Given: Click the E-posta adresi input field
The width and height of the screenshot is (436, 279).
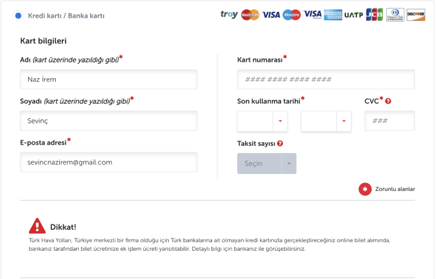Looking at the screenshot, I should (109, 162).
